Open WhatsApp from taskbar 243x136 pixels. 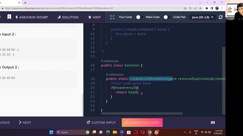(x=156, y=132)
